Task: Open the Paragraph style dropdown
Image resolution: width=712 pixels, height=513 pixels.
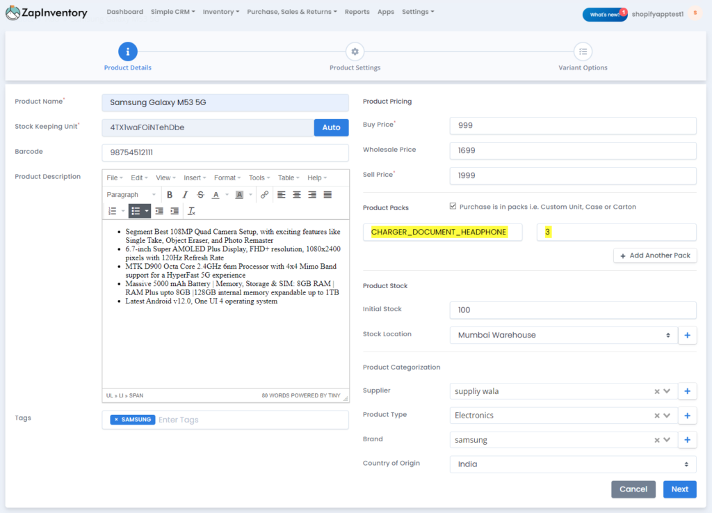Action: pos(131,194)
